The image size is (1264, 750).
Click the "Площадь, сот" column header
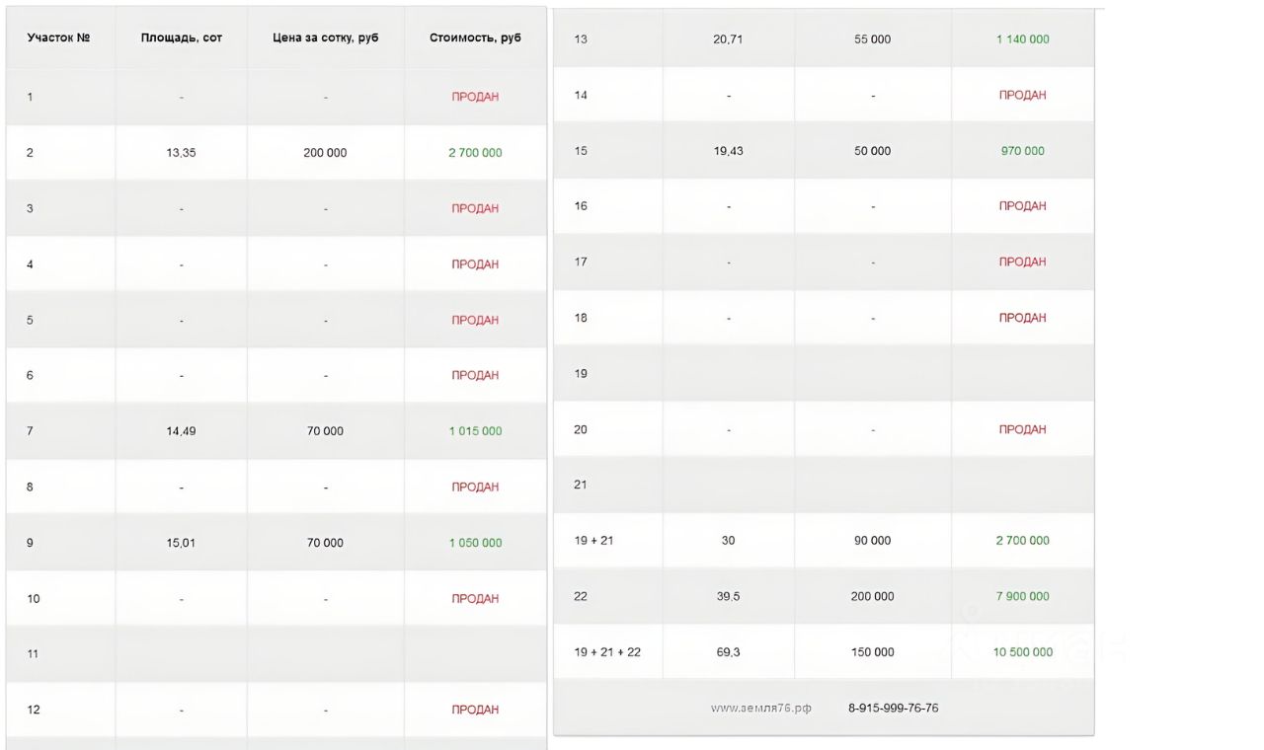(x=182, y=37)
